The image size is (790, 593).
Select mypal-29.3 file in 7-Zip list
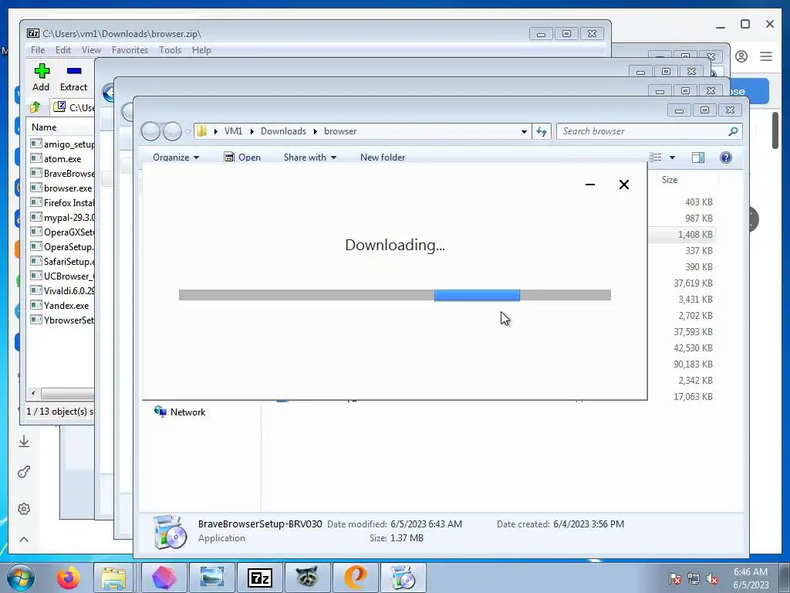point(62,217)
